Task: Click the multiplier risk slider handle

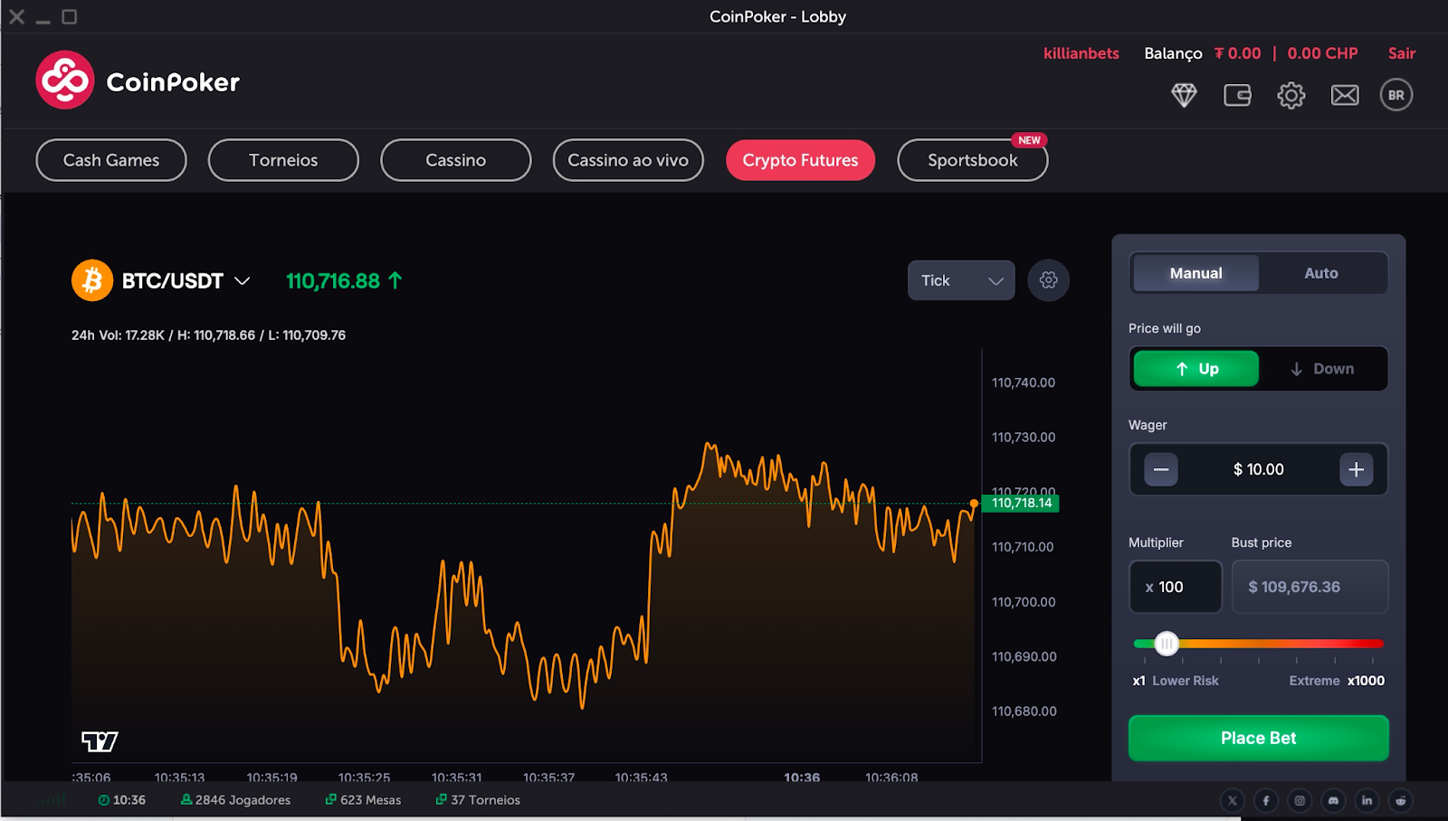Action: point(1167,644)
